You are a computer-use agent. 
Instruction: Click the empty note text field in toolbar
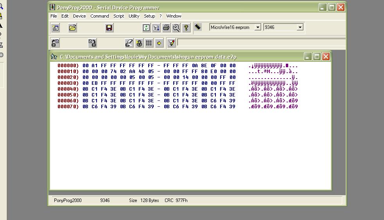pos(261,43)
